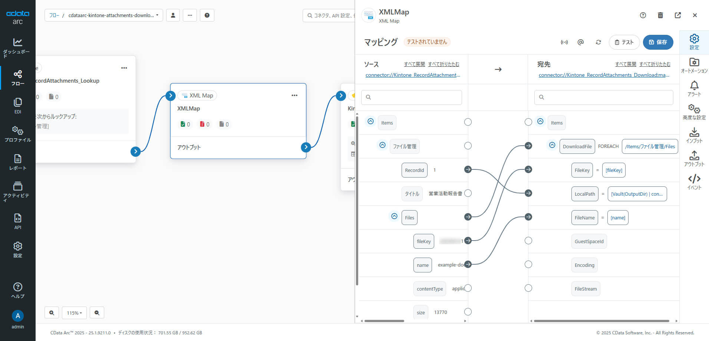Open the flow ellipsis menu beside user icon

190,15
